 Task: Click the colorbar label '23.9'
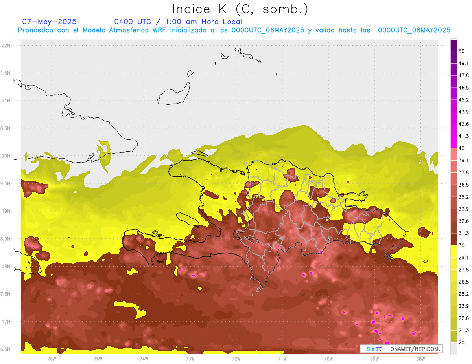[463, 306]
